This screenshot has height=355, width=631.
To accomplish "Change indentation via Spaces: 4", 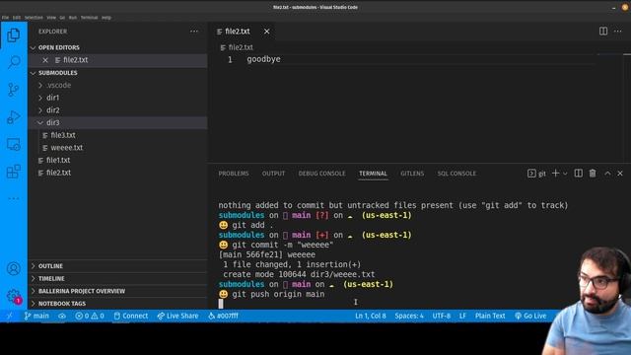I will click(409, 316).
